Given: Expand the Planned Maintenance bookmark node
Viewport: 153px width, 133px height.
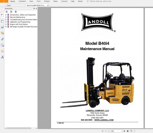Looking at the screenshot, I should tap(6, 17).
